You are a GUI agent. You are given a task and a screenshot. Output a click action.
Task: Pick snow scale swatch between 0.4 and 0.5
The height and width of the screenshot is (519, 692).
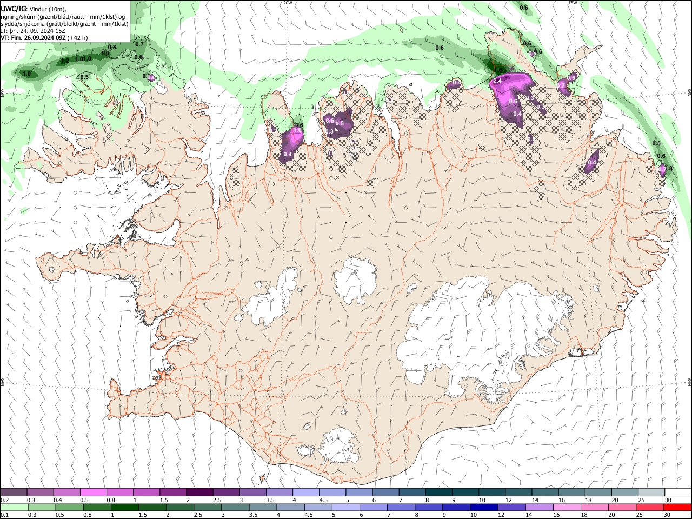coord(66,492)
